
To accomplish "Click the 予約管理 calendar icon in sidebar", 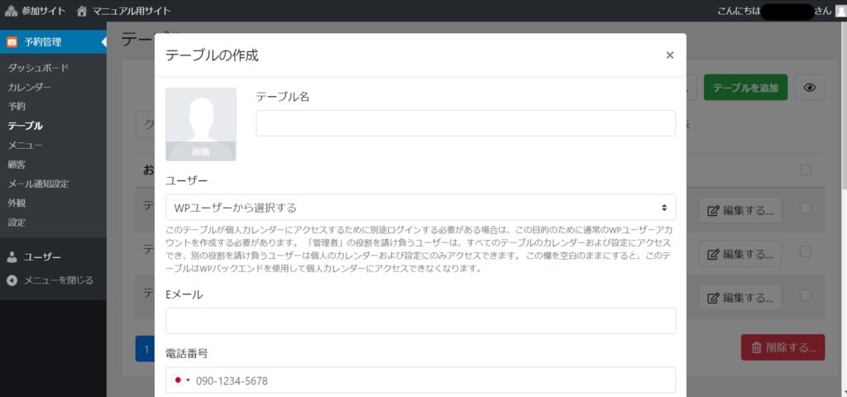I will pos(12,41).
